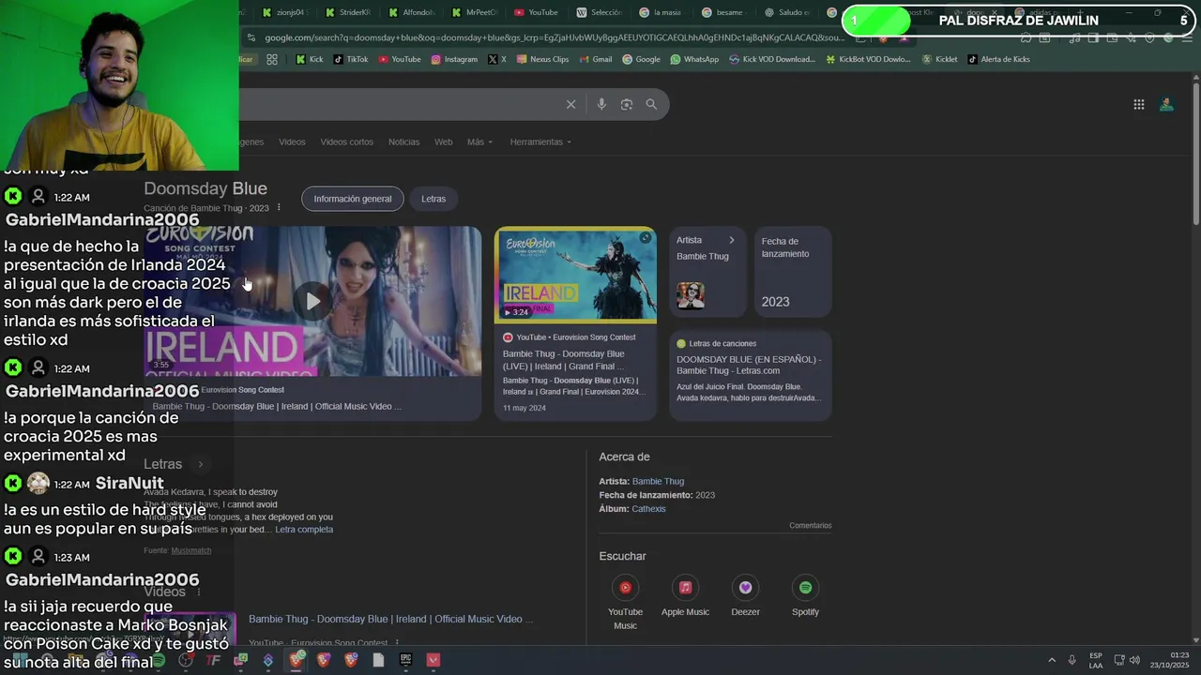Open the three-dot menu beside Doomsday Blue subtitle
Image resolution: width=1201 pixels, height=675 pixels.
279,207
